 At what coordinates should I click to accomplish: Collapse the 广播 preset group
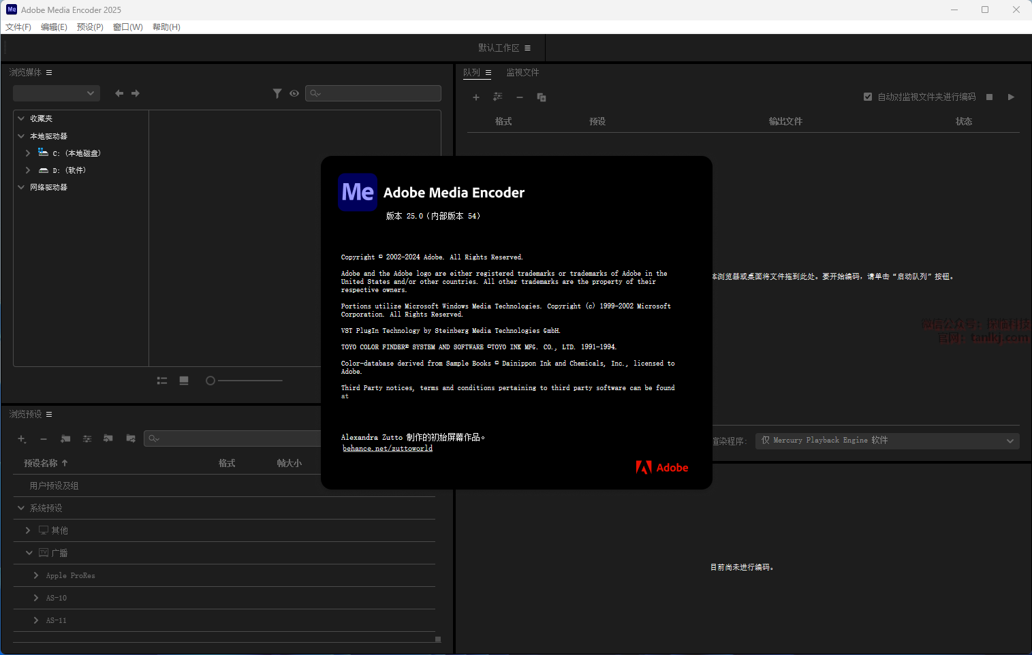[x=29, y=553]
